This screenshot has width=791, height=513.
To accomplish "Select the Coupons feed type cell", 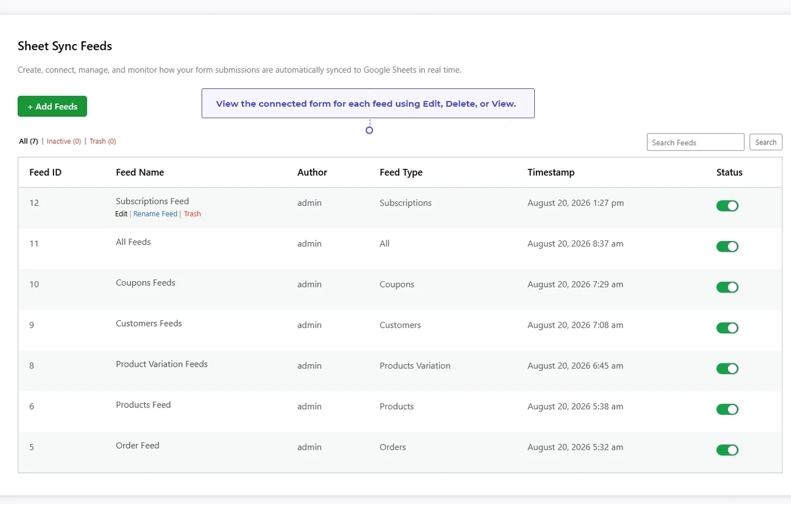I will coord(396,285).
